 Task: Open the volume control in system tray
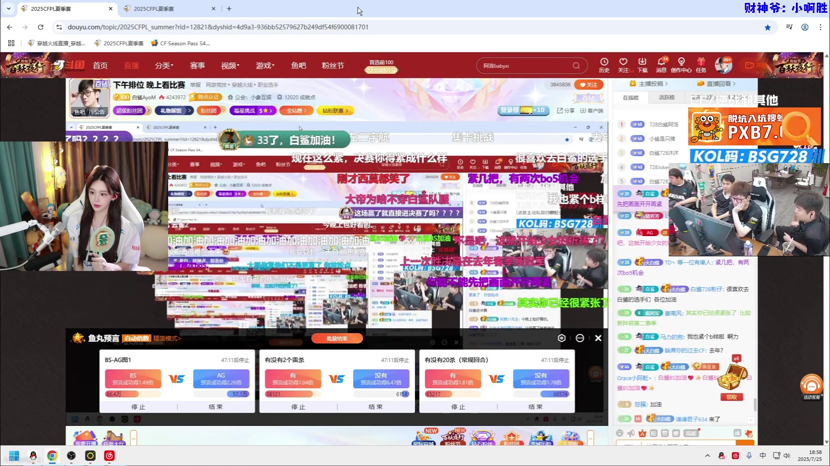point(787,456)
